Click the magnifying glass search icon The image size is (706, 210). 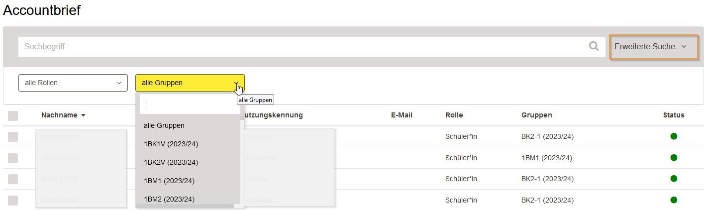click(594, 46)
